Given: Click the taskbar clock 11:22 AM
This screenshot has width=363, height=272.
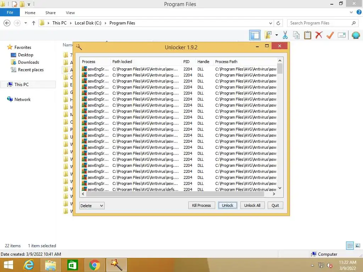Looking at the screenshot, I should [347, 265].
